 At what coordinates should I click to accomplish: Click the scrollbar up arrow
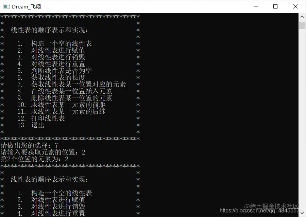302,17
